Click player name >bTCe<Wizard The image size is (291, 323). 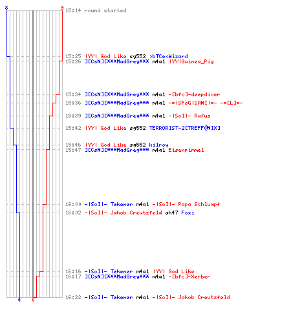pyautogui.click(x=169, y=56)
